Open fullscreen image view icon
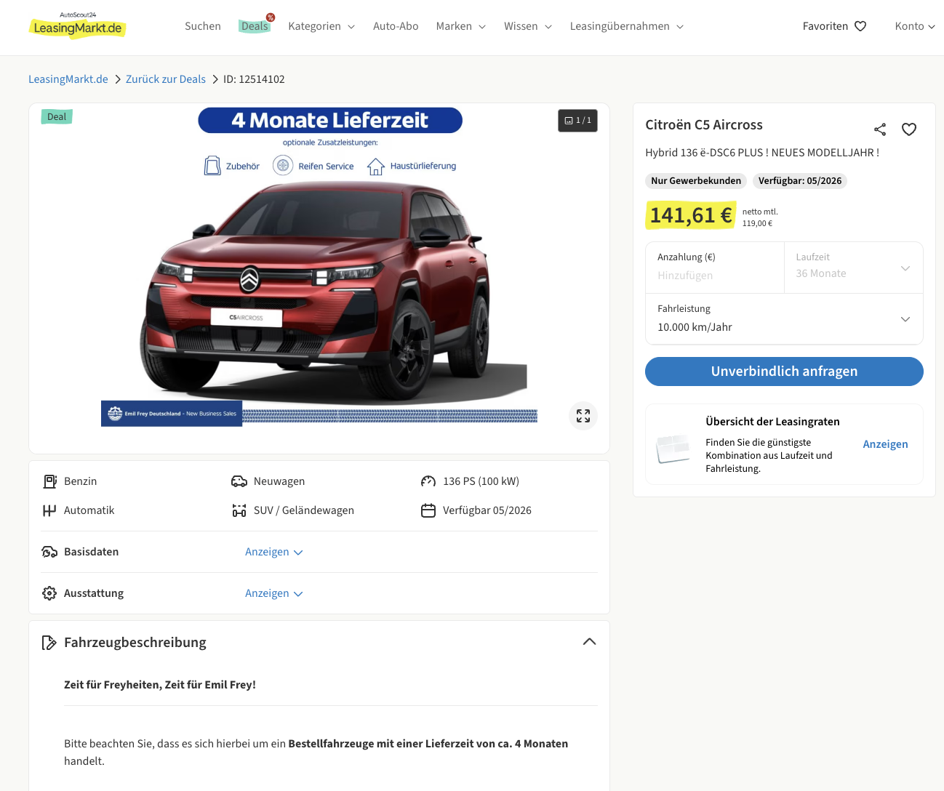Image resolution: width=944 pixels, height=791 pixels. [583, 416]
